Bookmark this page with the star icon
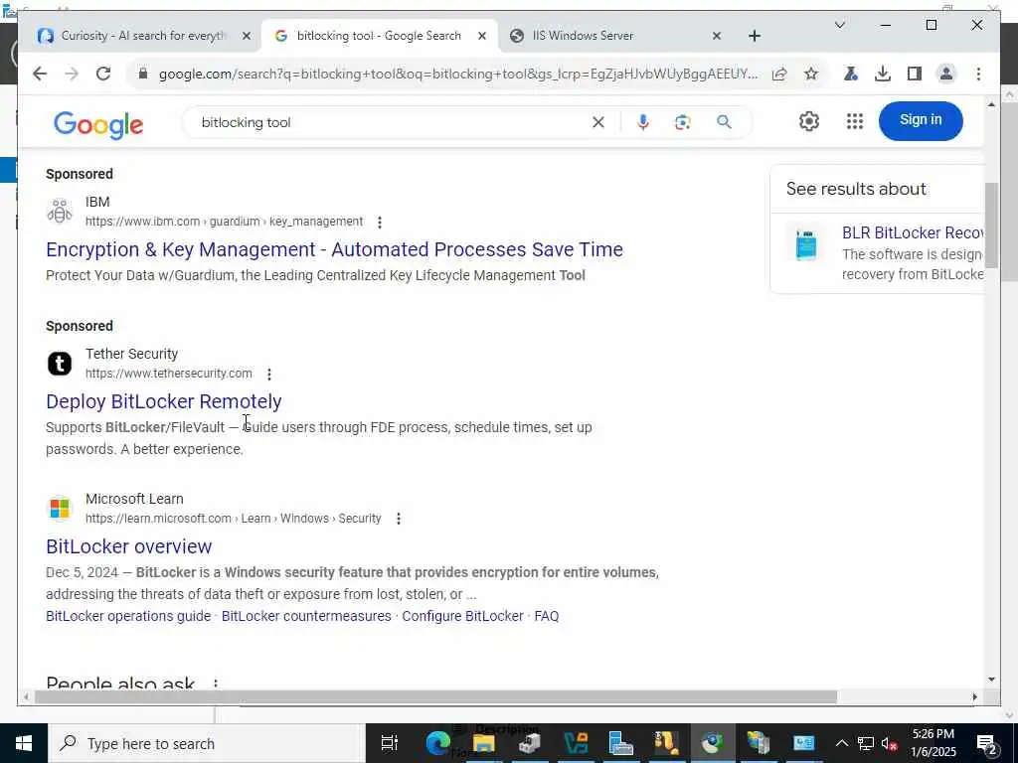Image resolution: width=1018 pixels, height=763 pixels. (x=811, y=74)
